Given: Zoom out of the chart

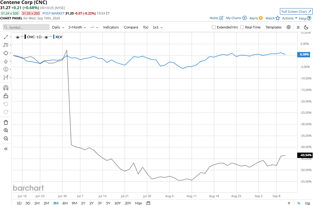Looking at the screenshot, I should pyautogui.click(x=6, y=138).
